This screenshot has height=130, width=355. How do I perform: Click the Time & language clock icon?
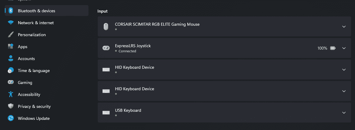[x=11, y=71]
